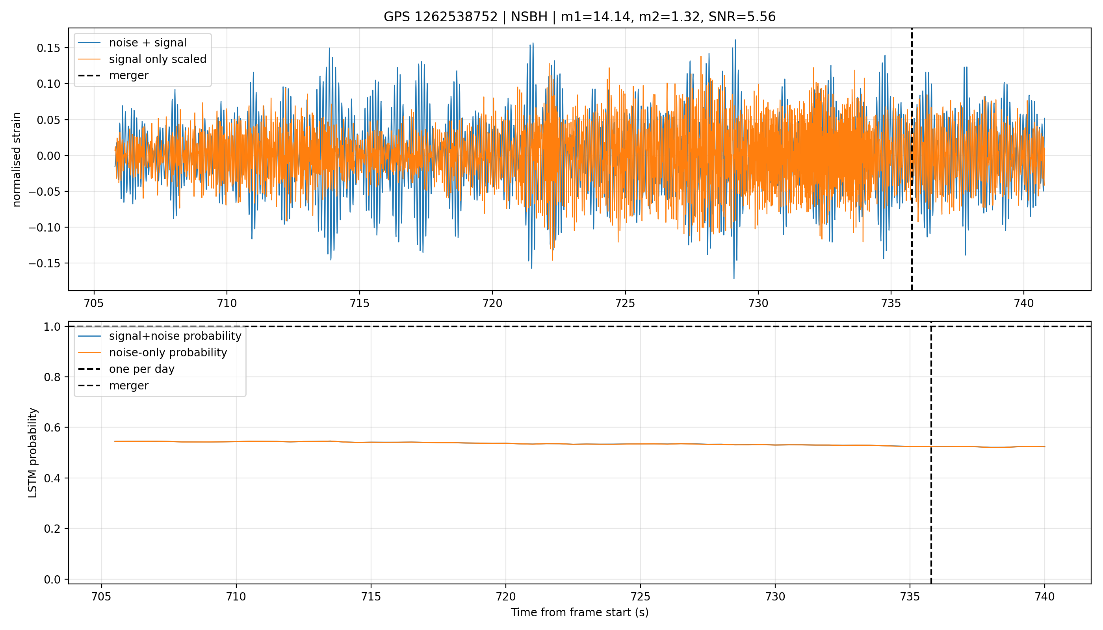This screenshot has height=630, width=1103.
Task: Click the flat probability curve near 725 seconds
Action: (640, 444)
